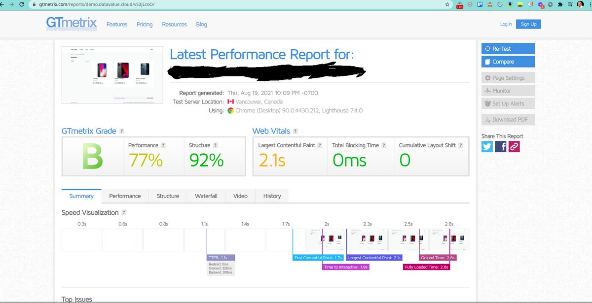Click the Performance score help icon
The width and height of the screenshot is (592, 303).
click(x=163, y=145)
